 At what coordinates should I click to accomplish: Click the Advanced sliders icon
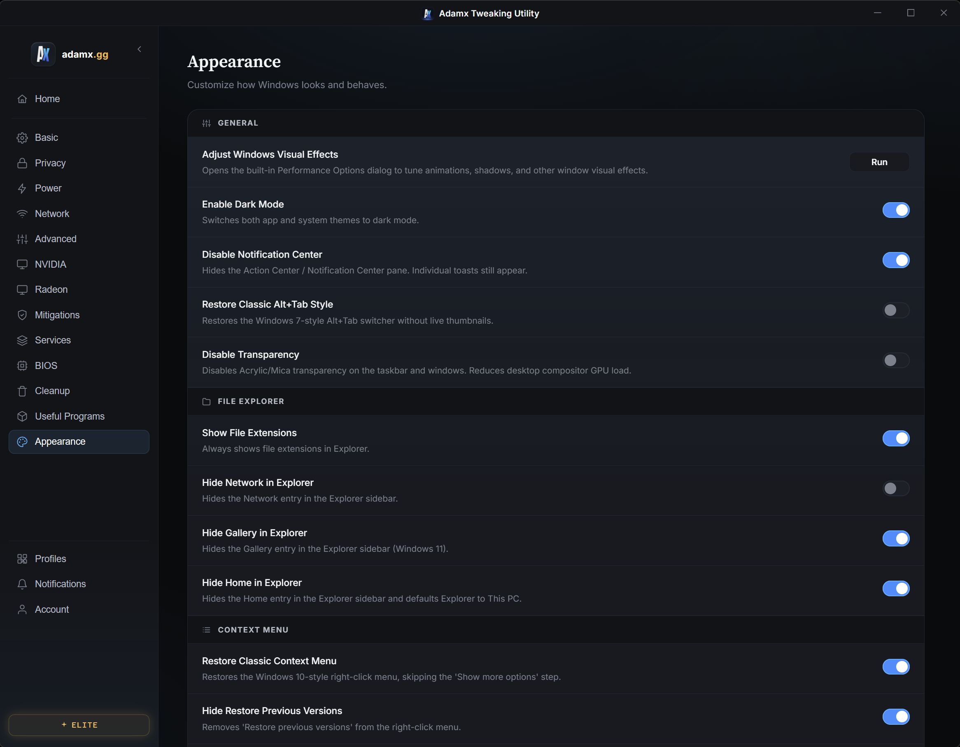click(22, 239)
